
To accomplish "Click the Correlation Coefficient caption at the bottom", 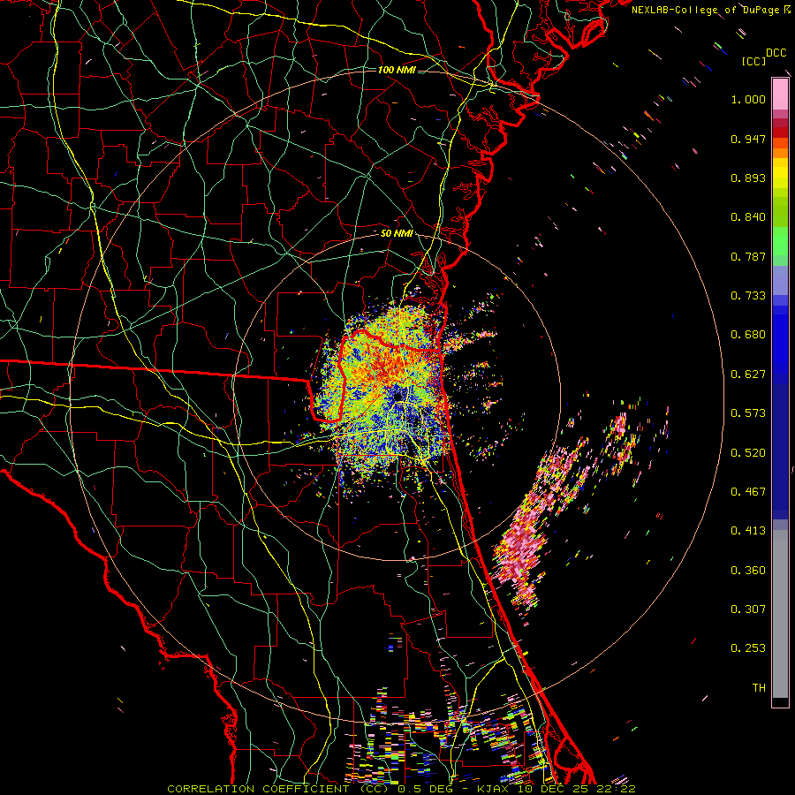I will coord(401,789).
